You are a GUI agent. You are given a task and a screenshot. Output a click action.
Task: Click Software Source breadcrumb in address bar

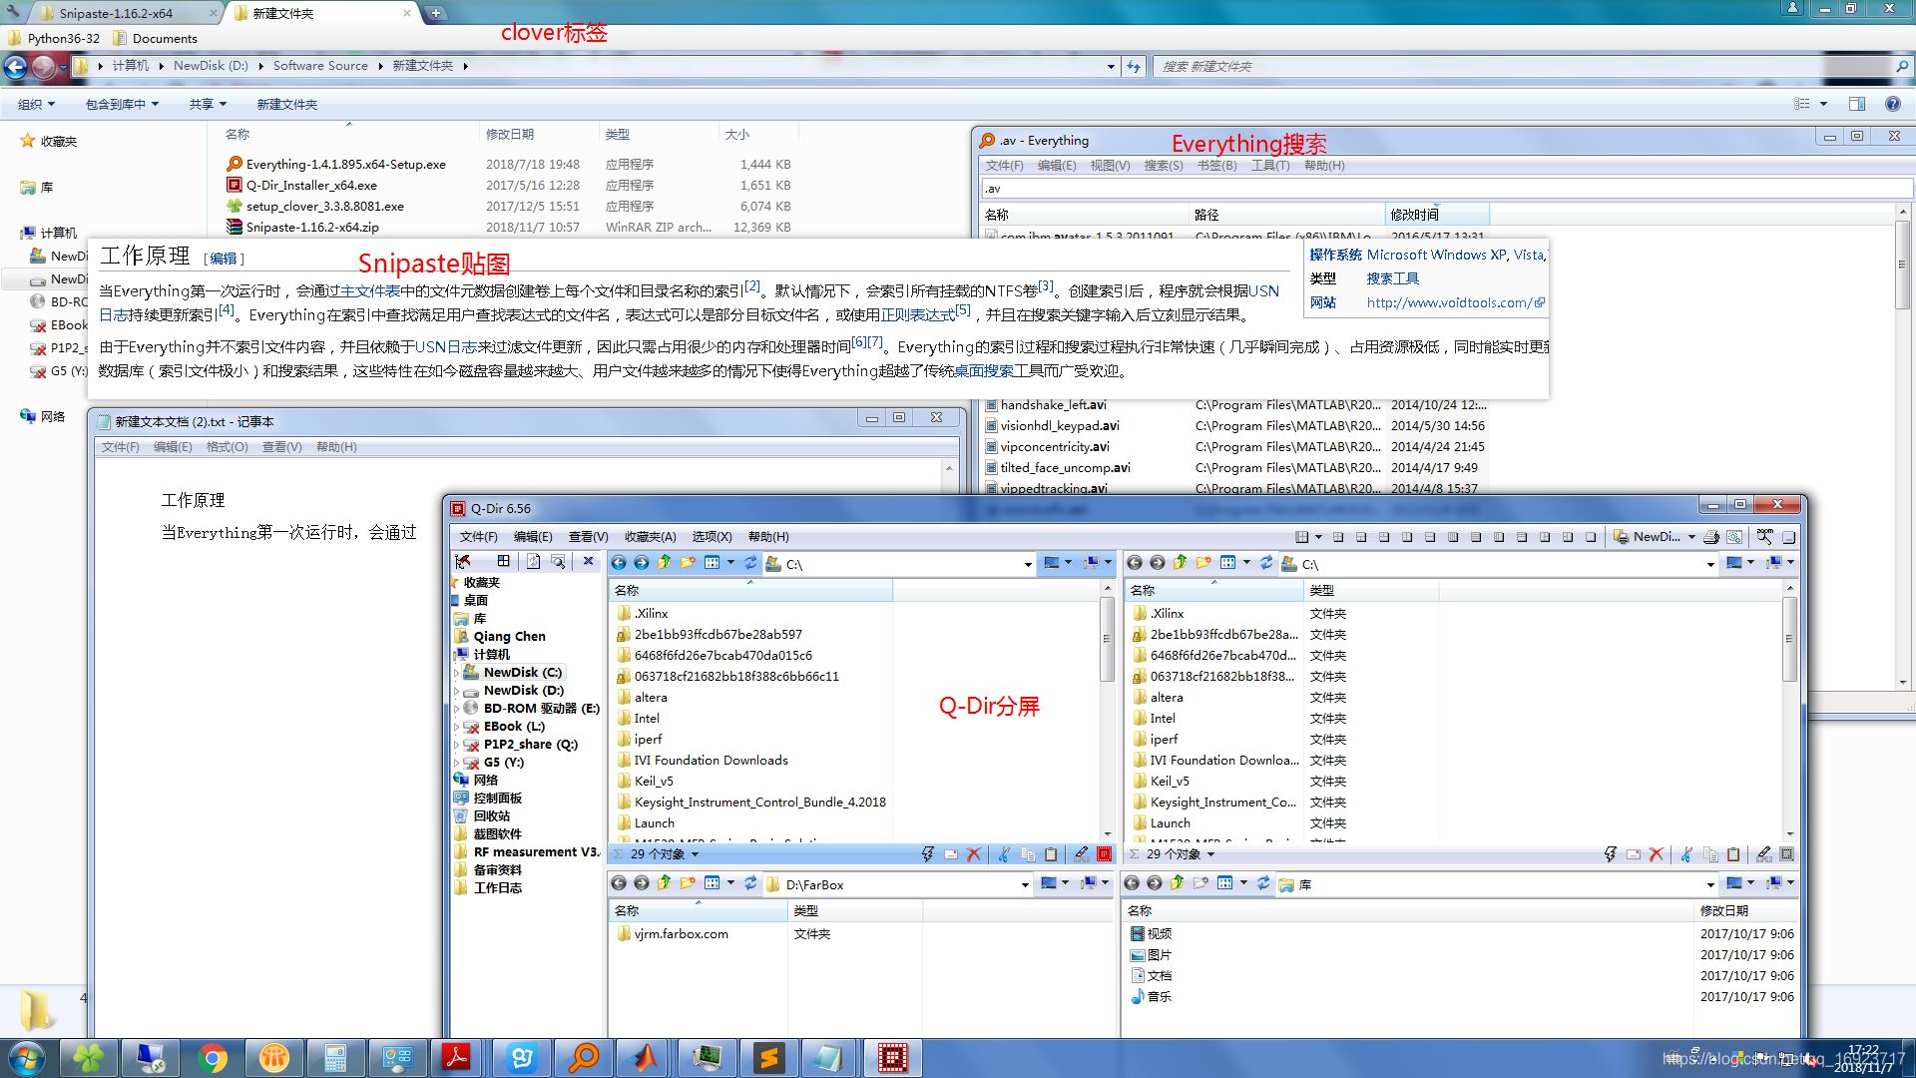tap(320, 66)
